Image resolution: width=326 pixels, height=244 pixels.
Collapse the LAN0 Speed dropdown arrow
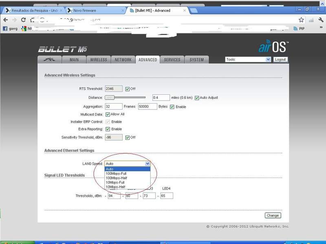click(x=148, y=164)
